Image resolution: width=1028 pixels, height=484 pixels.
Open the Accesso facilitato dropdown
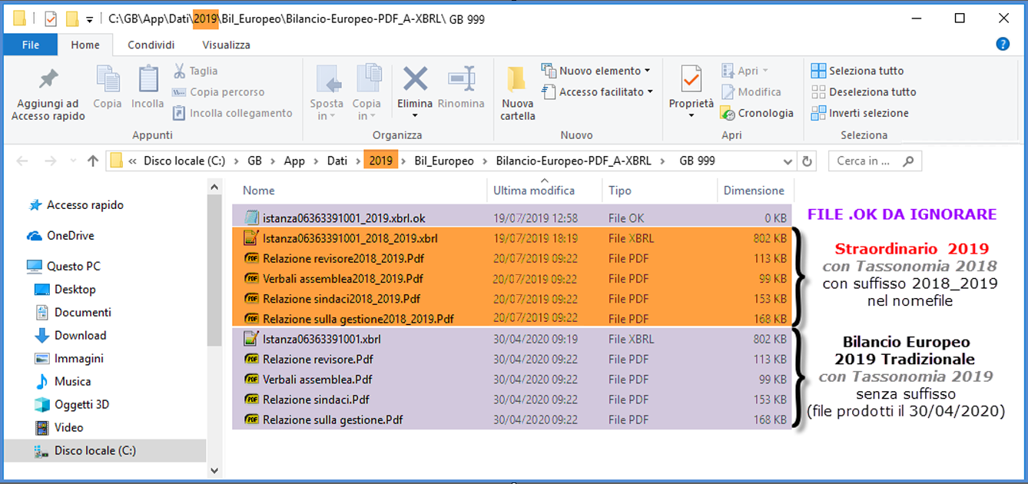coord(598,92)
